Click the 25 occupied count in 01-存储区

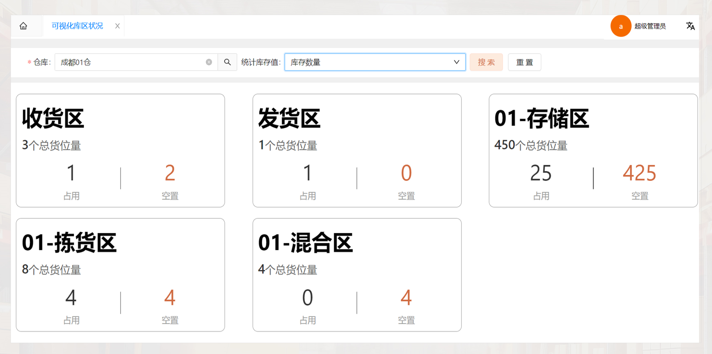click(541, 173)
